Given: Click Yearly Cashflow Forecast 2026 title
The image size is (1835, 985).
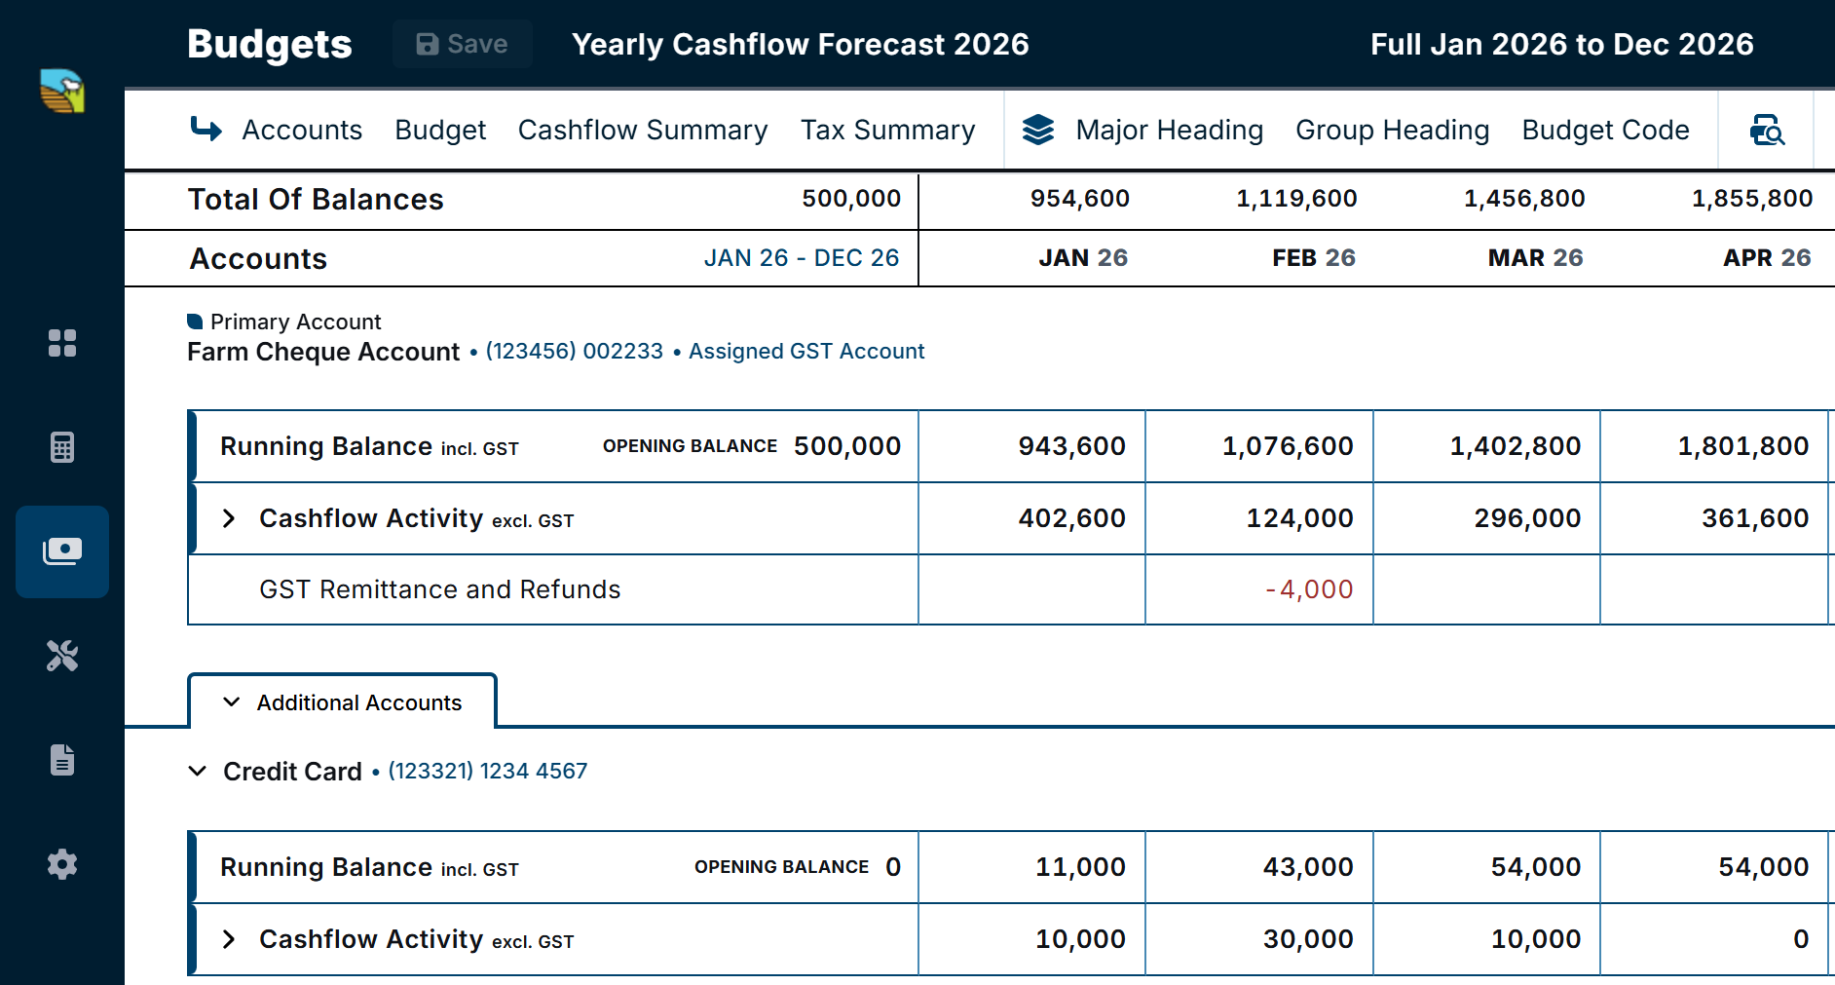Looking at the screenshot, I should coord(800,44).
